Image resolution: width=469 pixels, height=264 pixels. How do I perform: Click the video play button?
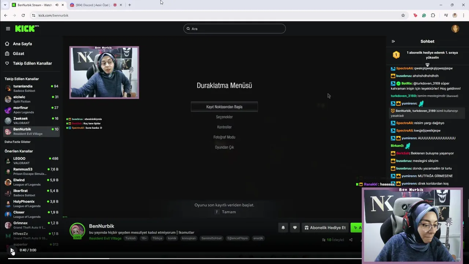(x=12, y=250)
